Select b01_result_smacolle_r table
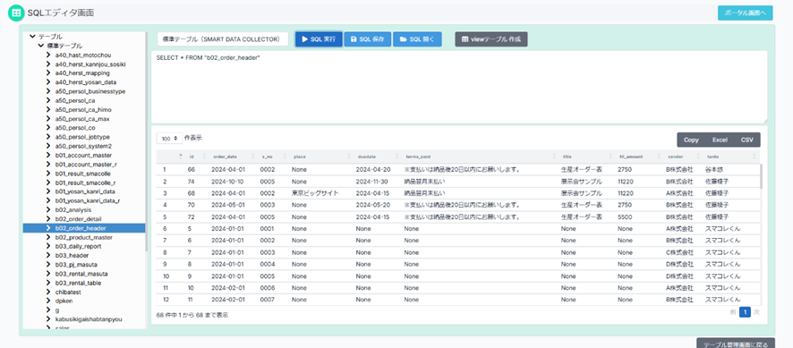The height and width of the screenshot is (348, 793). click(x=85, y=182)
